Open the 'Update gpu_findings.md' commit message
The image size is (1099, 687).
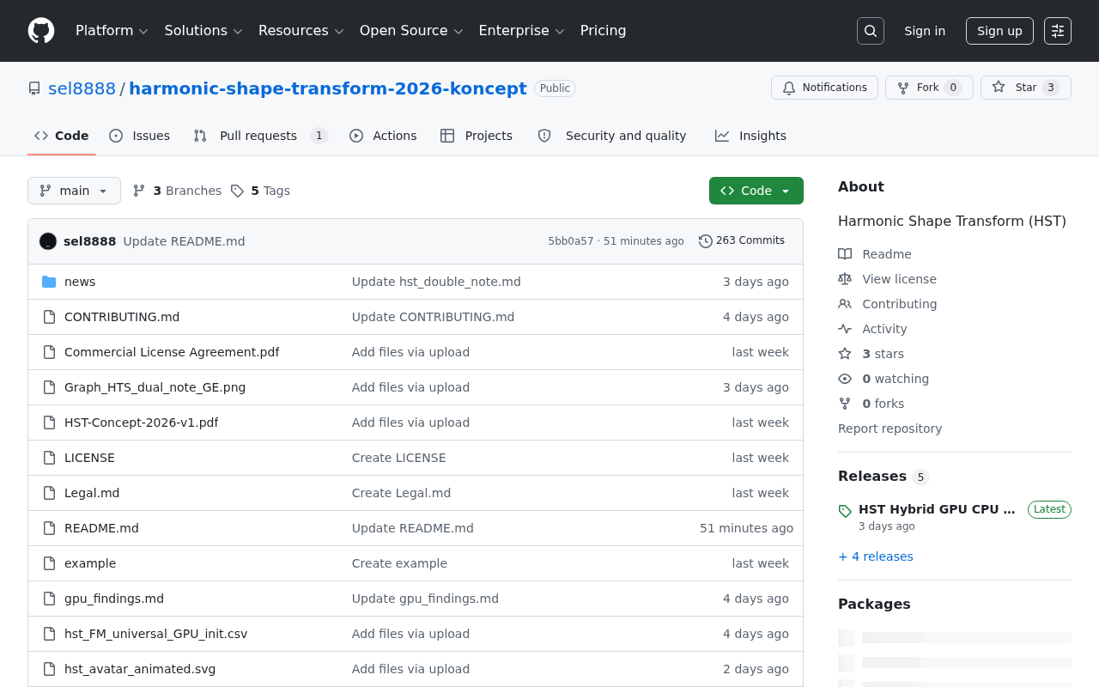425,599
